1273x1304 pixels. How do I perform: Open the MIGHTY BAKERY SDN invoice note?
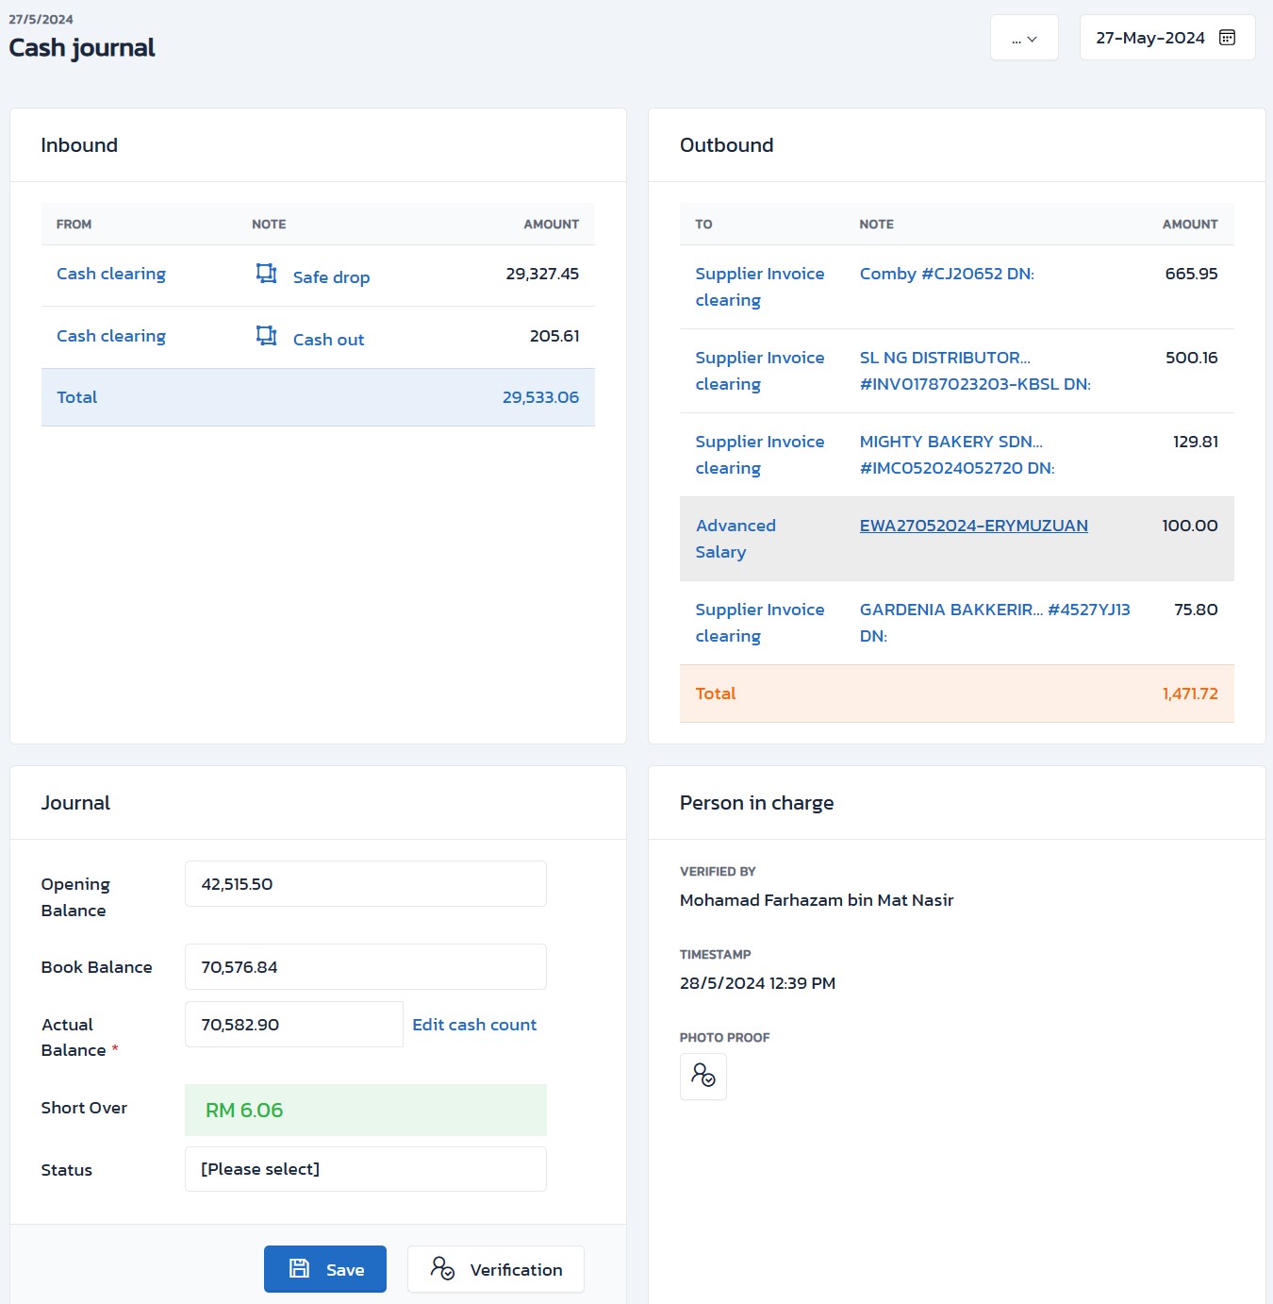[956, 455]
